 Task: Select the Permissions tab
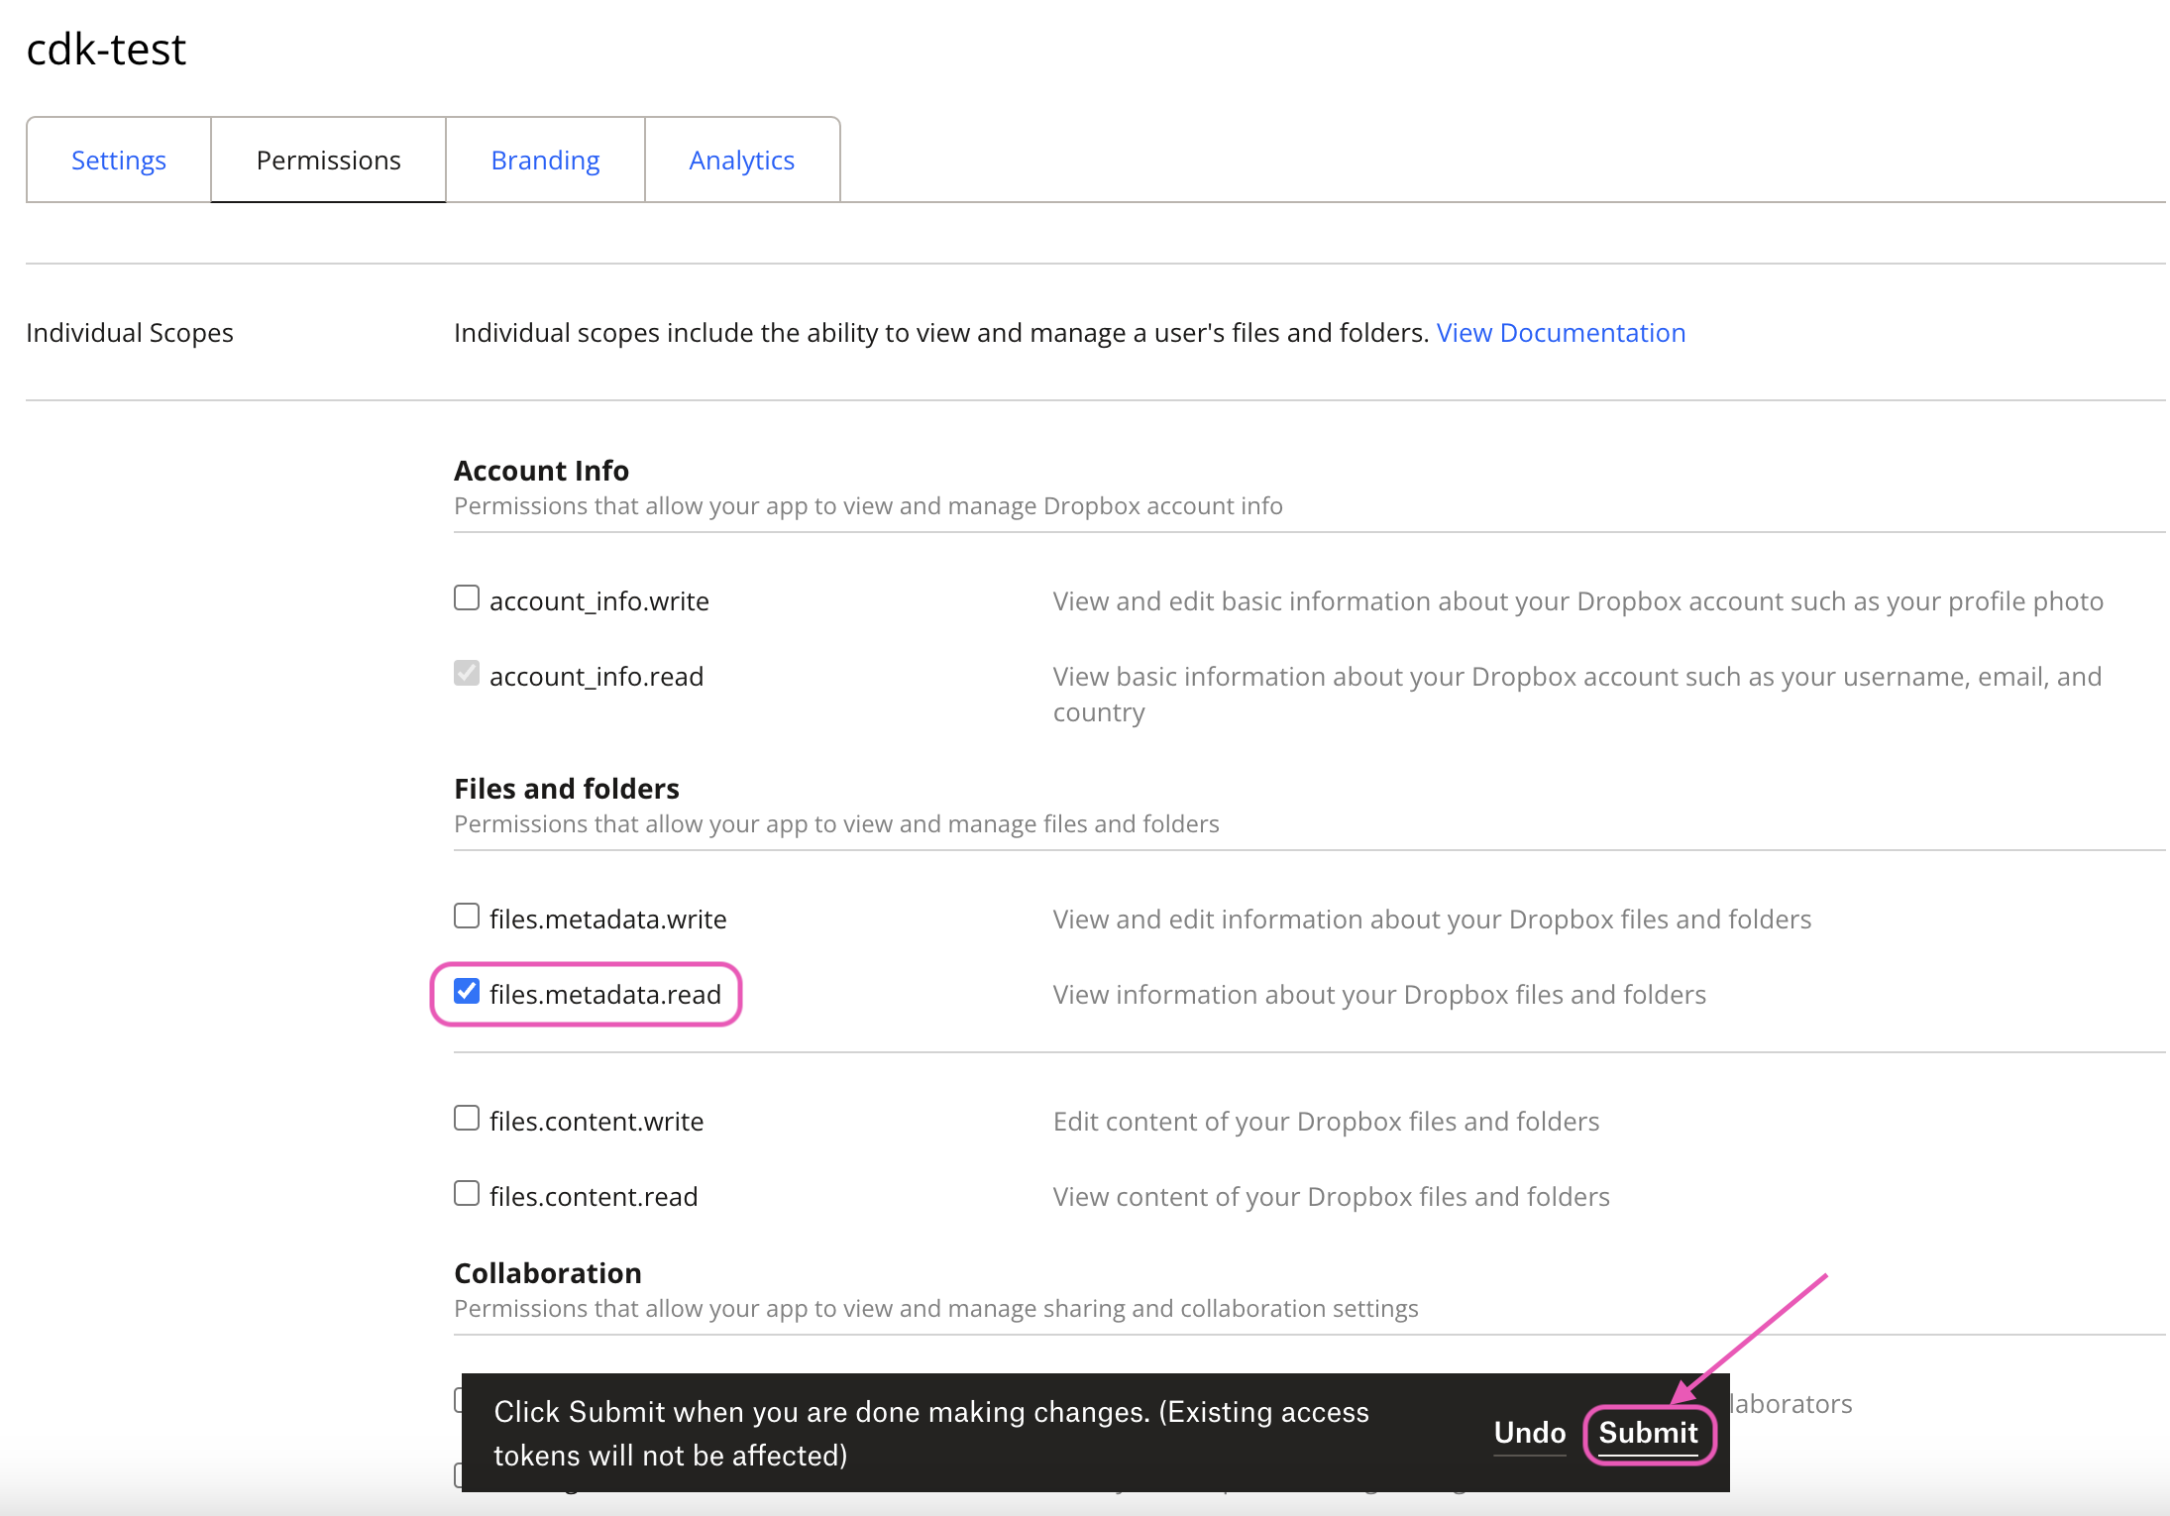tap(328, 160)
